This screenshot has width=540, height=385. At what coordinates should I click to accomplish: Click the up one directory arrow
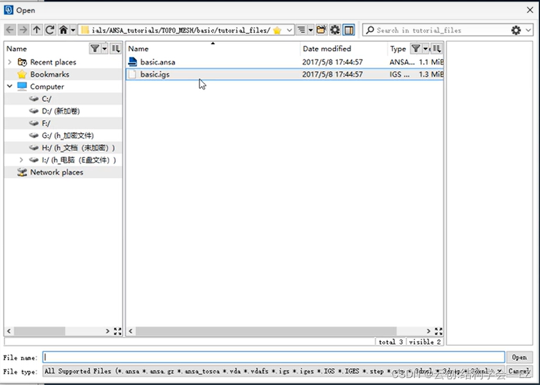pos(37,30)
